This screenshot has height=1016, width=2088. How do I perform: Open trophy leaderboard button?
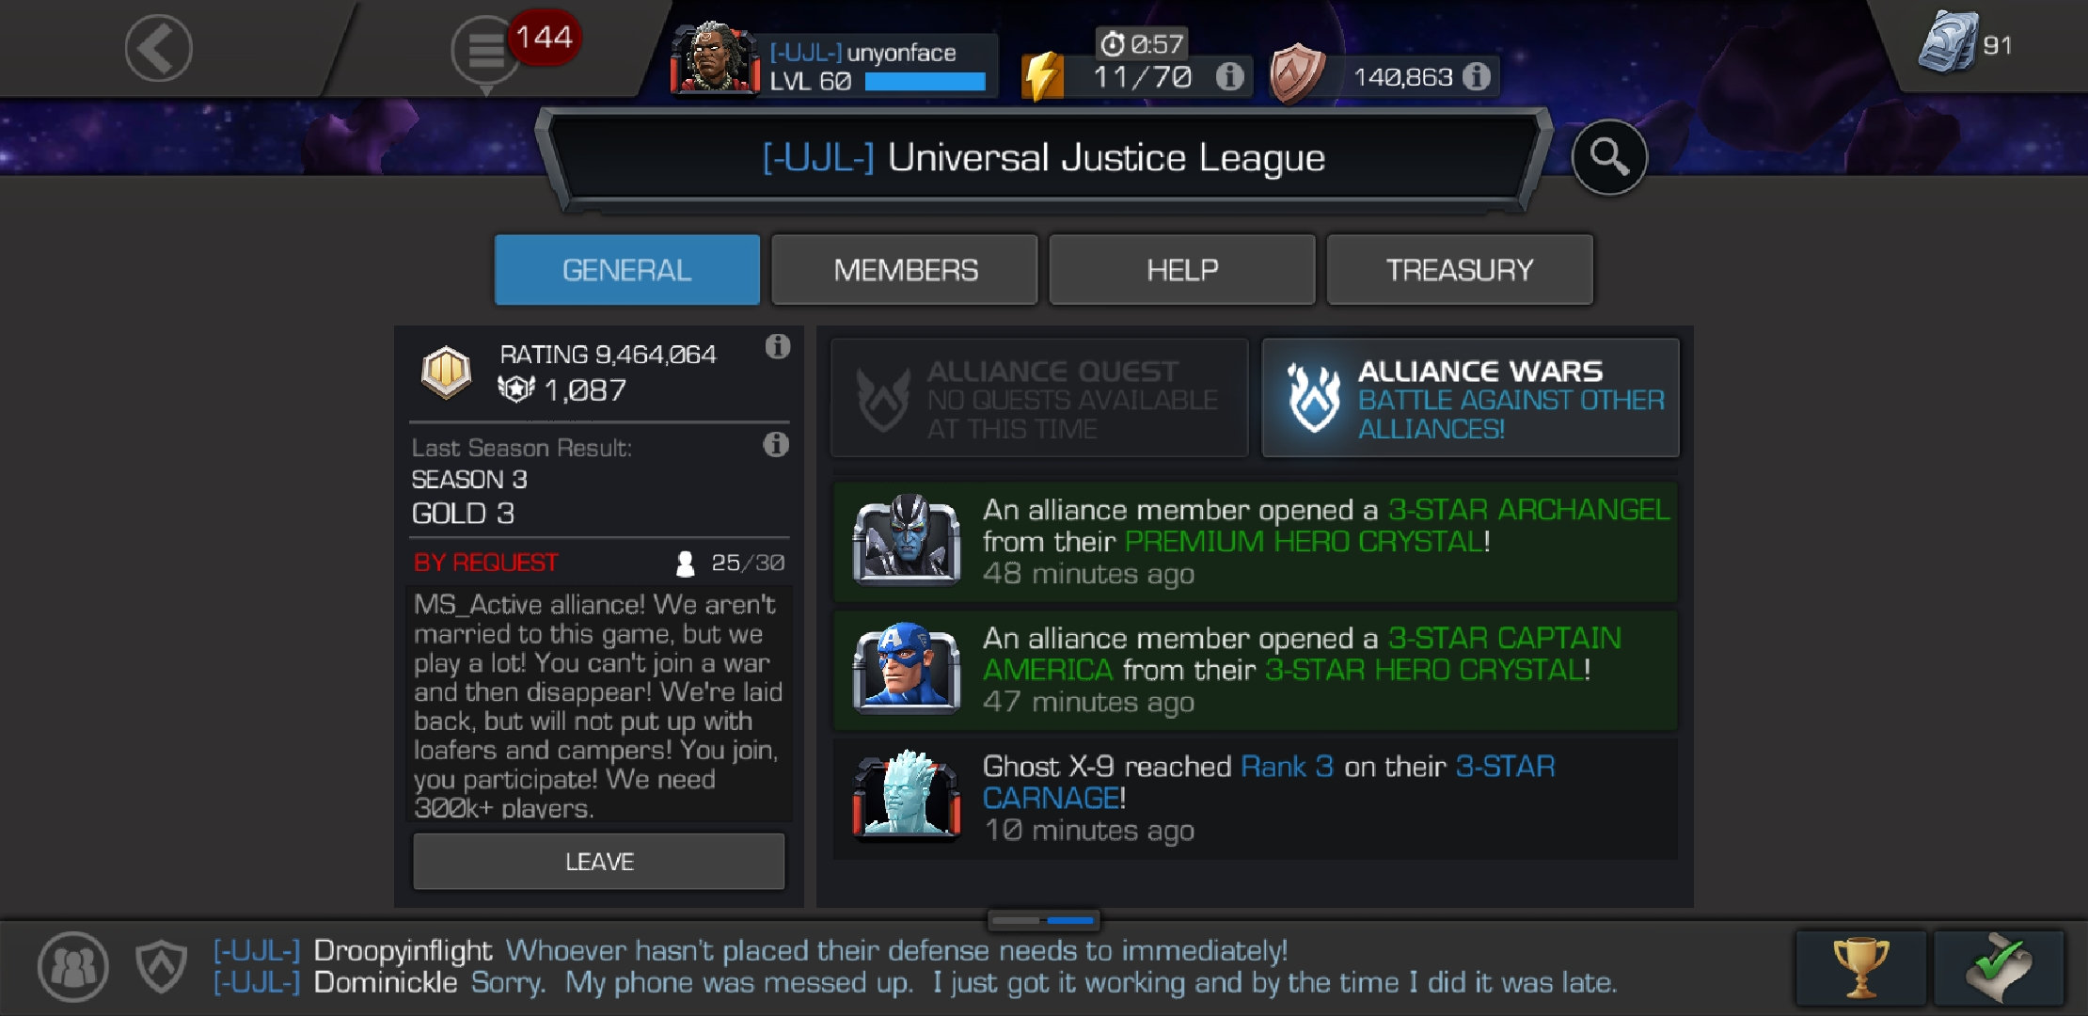(x=1860, y=968)
